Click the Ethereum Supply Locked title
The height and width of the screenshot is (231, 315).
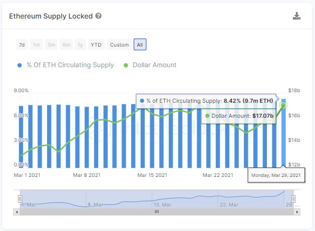point(51,16)
